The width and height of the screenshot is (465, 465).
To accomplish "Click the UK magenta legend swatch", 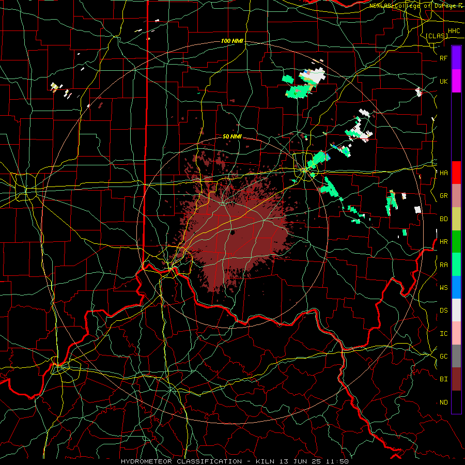I will [456, 81].
